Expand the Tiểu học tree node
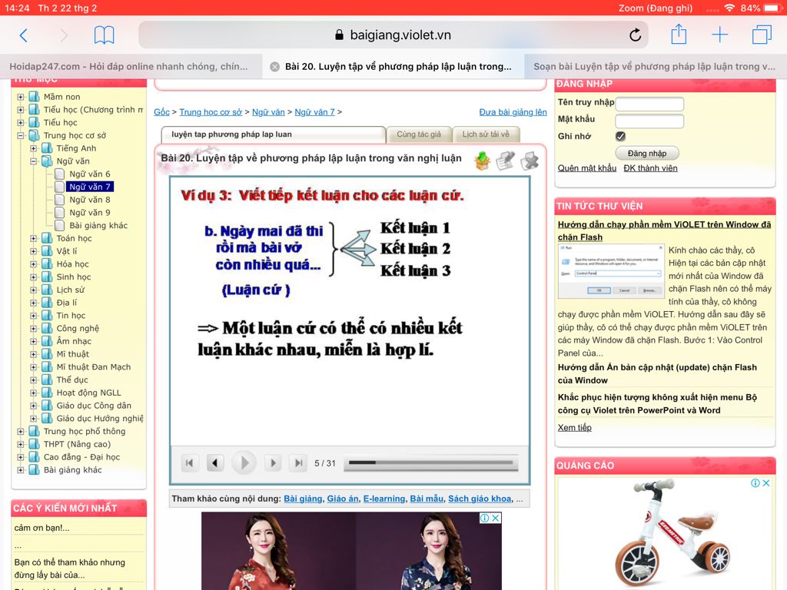787x590 pixels. pos(21,122)
